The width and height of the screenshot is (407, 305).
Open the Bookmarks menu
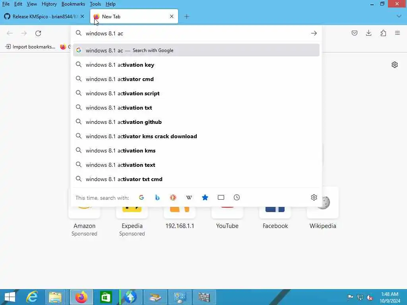[73, 4]
